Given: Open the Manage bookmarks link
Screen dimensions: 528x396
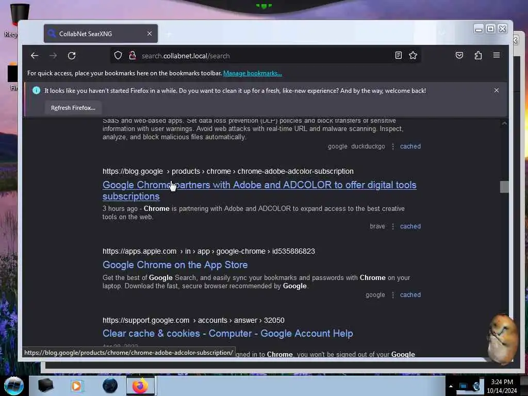Looking at the screenshot, I should tap(253, 73).
